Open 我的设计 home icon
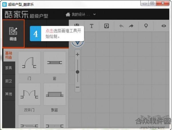Screen dimensions: 172x130 point(68,14)
